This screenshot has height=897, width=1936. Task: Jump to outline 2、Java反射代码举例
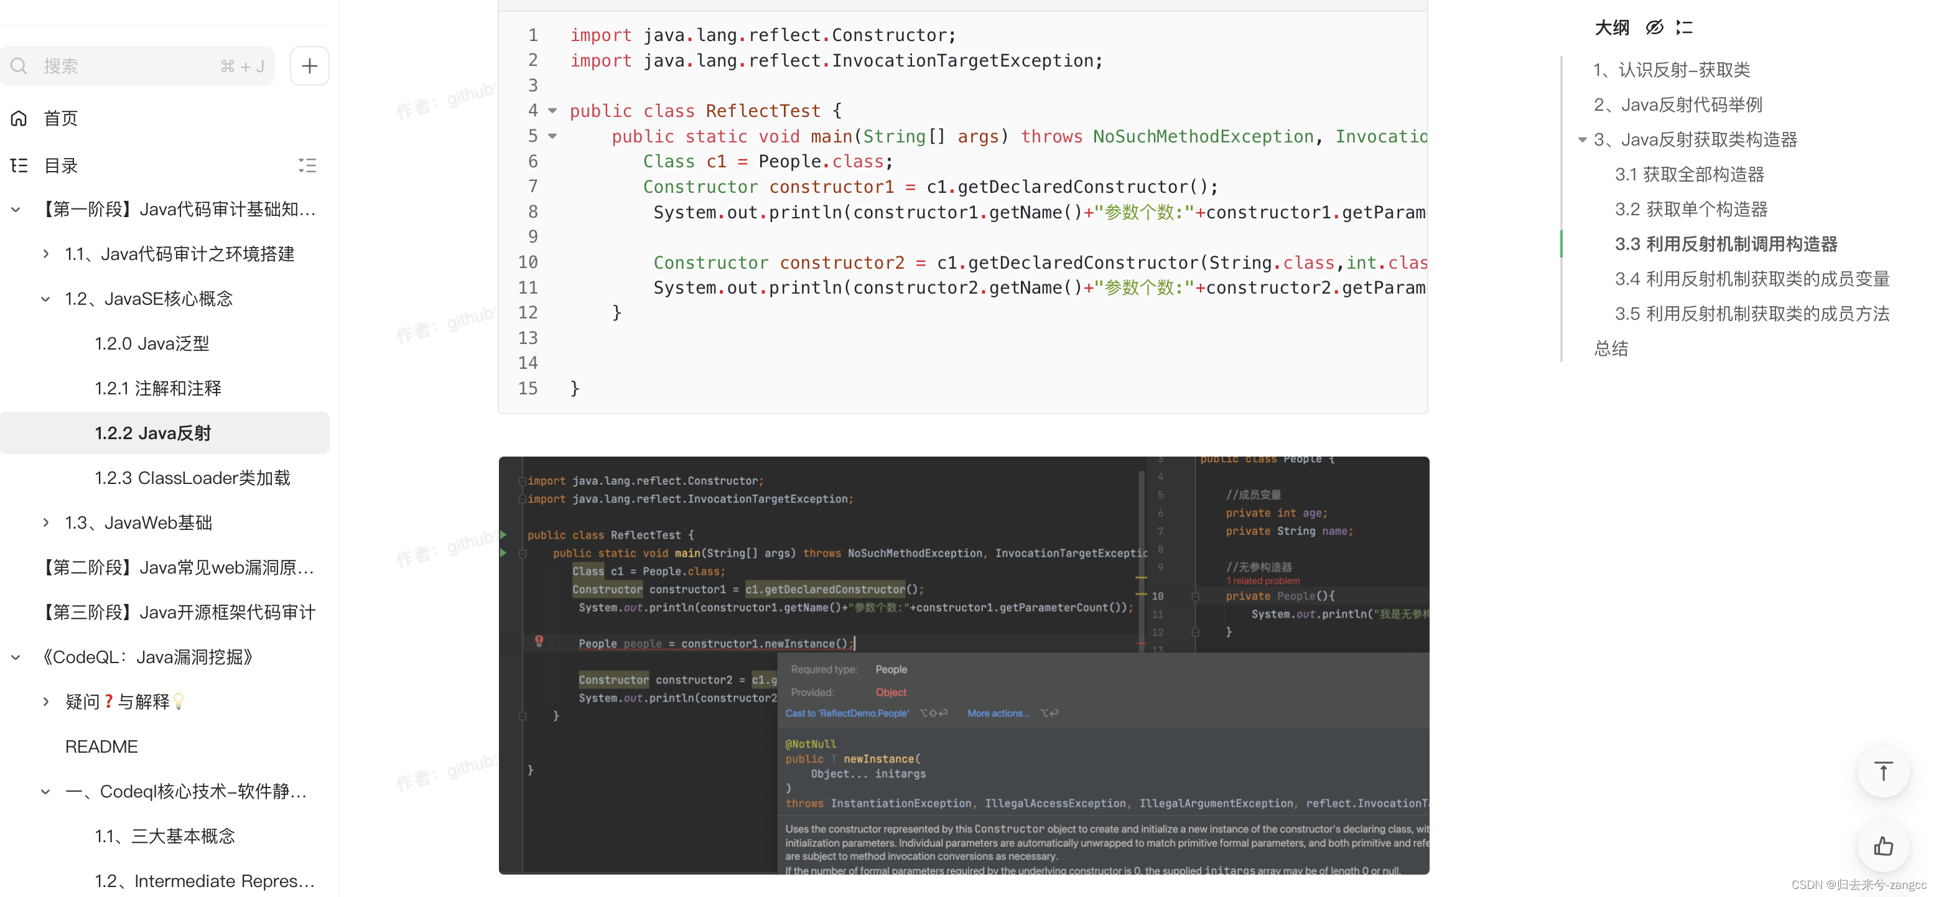tap(1677, 105)
